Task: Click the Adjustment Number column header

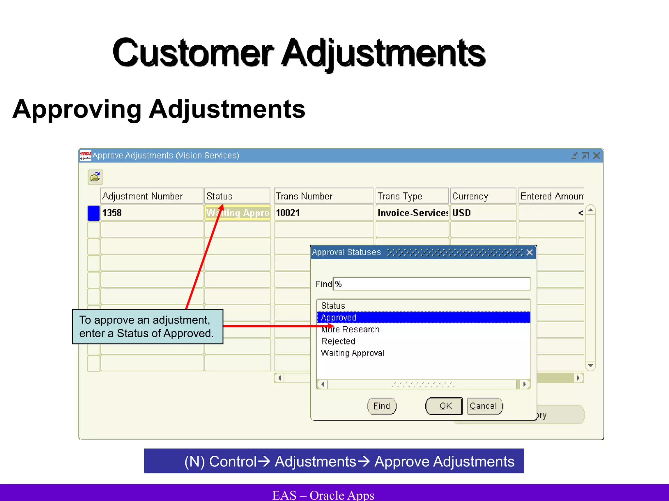Action: 152,196
